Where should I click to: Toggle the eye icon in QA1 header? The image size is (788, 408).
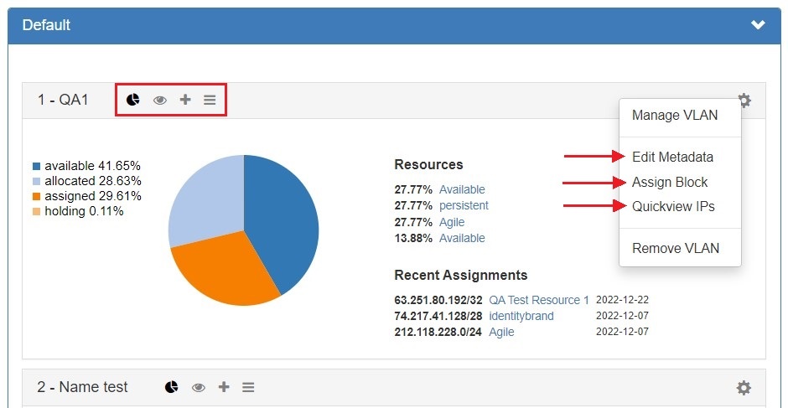point(159,100)
